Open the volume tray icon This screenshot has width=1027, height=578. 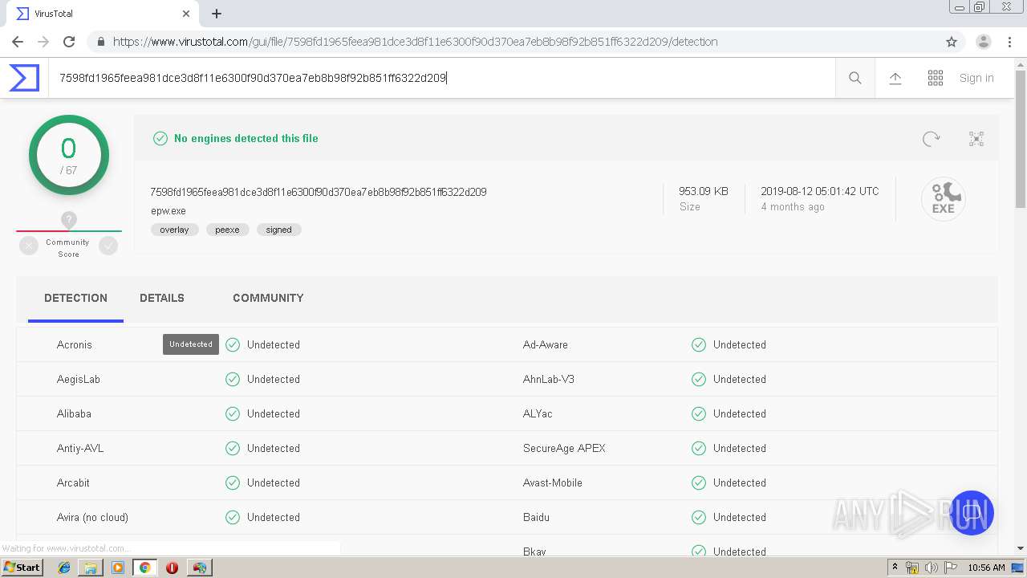[931, 568]
